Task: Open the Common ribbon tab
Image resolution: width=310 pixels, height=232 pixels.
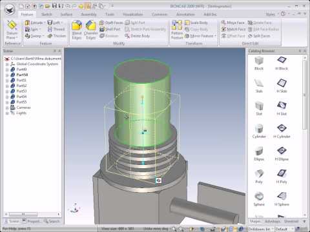Action: pos(160,14)
